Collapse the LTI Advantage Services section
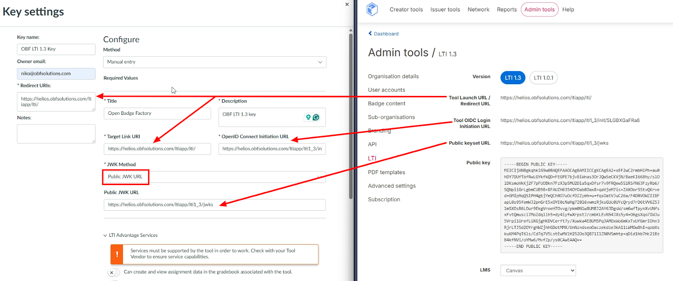 tap(130, 235)
